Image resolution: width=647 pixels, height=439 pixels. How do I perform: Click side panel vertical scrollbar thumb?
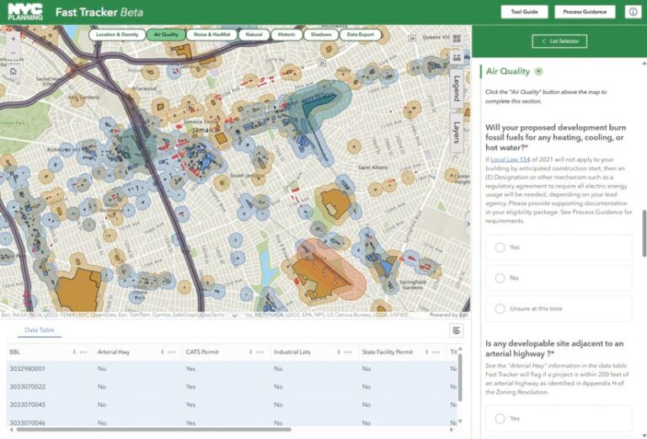click(x=644, y=233)
